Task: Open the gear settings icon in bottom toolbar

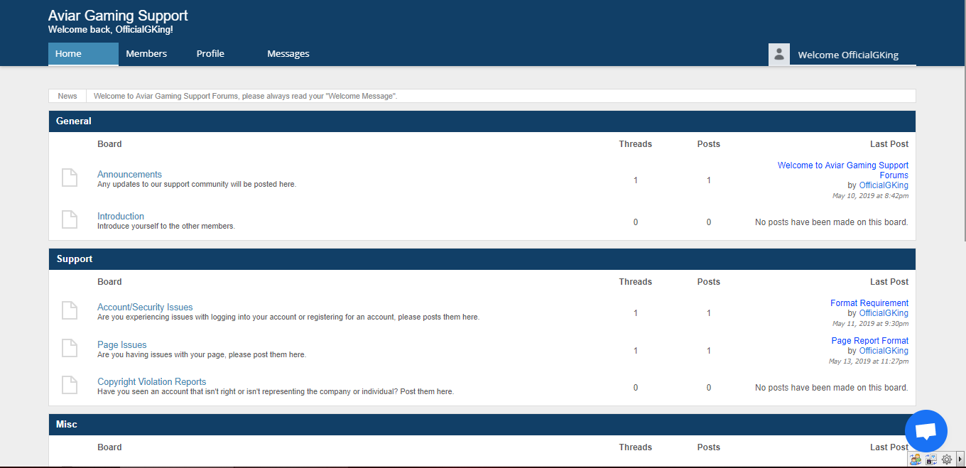Action: pos(946,459)
